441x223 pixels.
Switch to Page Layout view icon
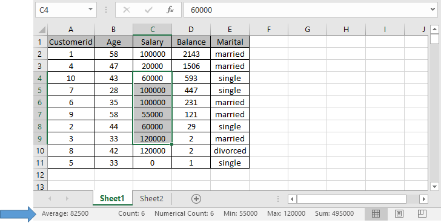click(x=399, y=213)
